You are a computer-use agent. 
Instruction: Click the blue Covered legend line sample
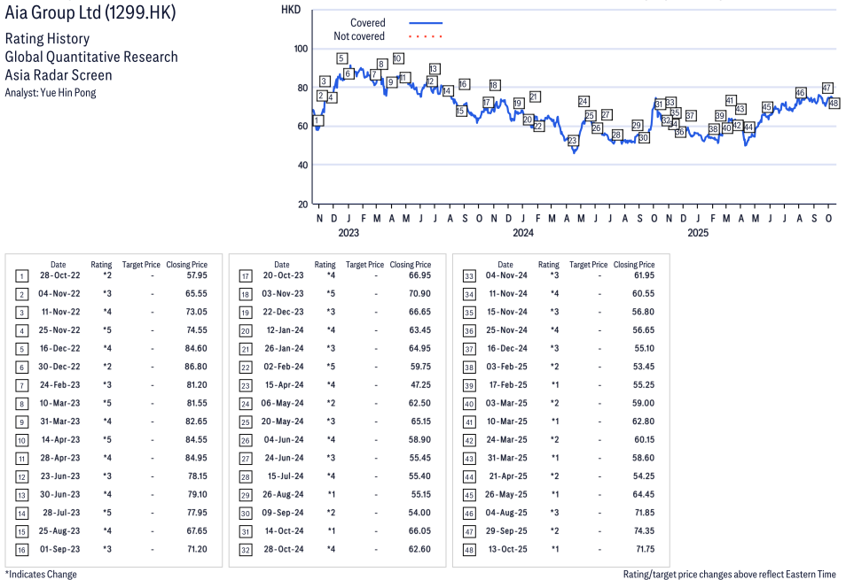426,23
